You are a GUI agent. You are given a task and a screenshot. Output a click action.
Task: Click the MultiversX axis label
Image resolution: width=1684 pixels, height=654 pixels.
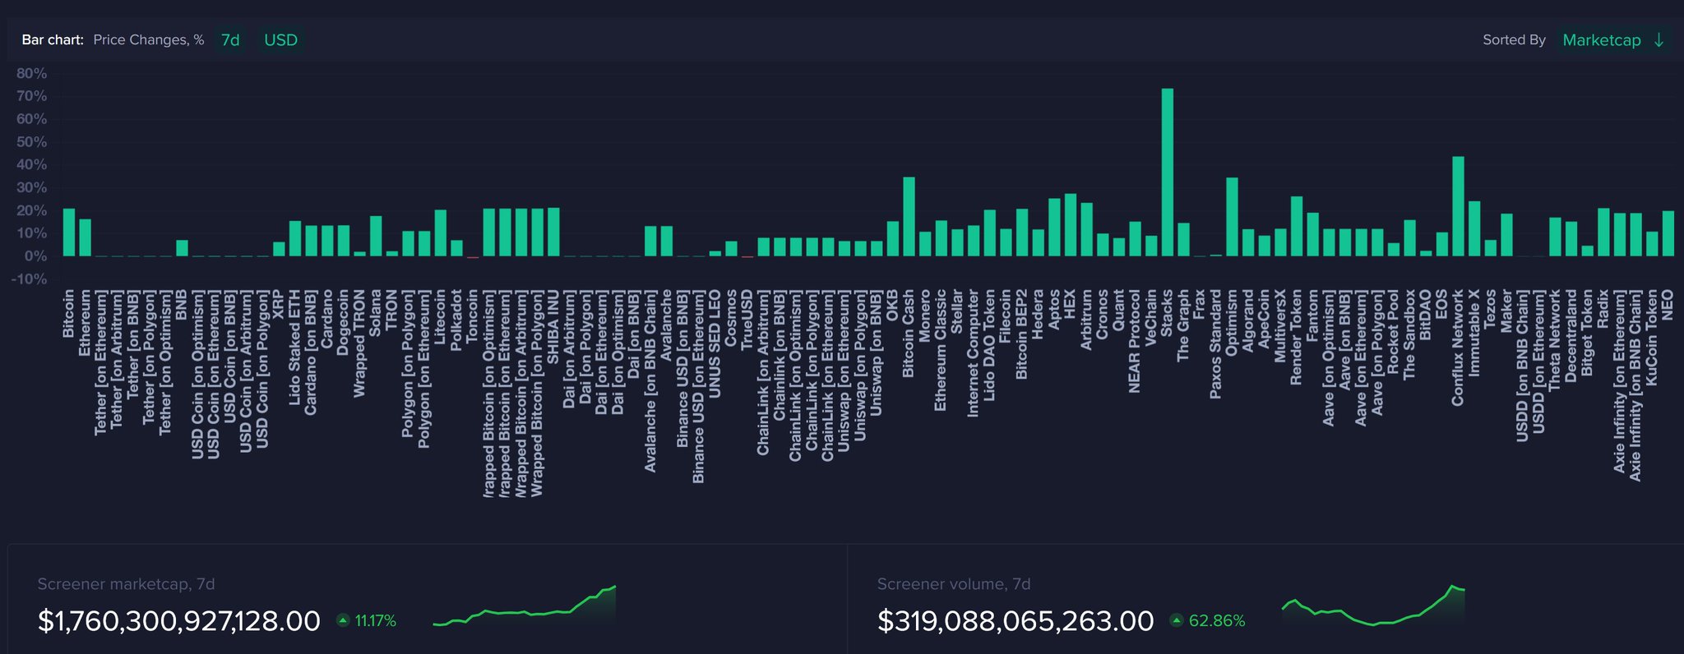[x=1280, y=326]
